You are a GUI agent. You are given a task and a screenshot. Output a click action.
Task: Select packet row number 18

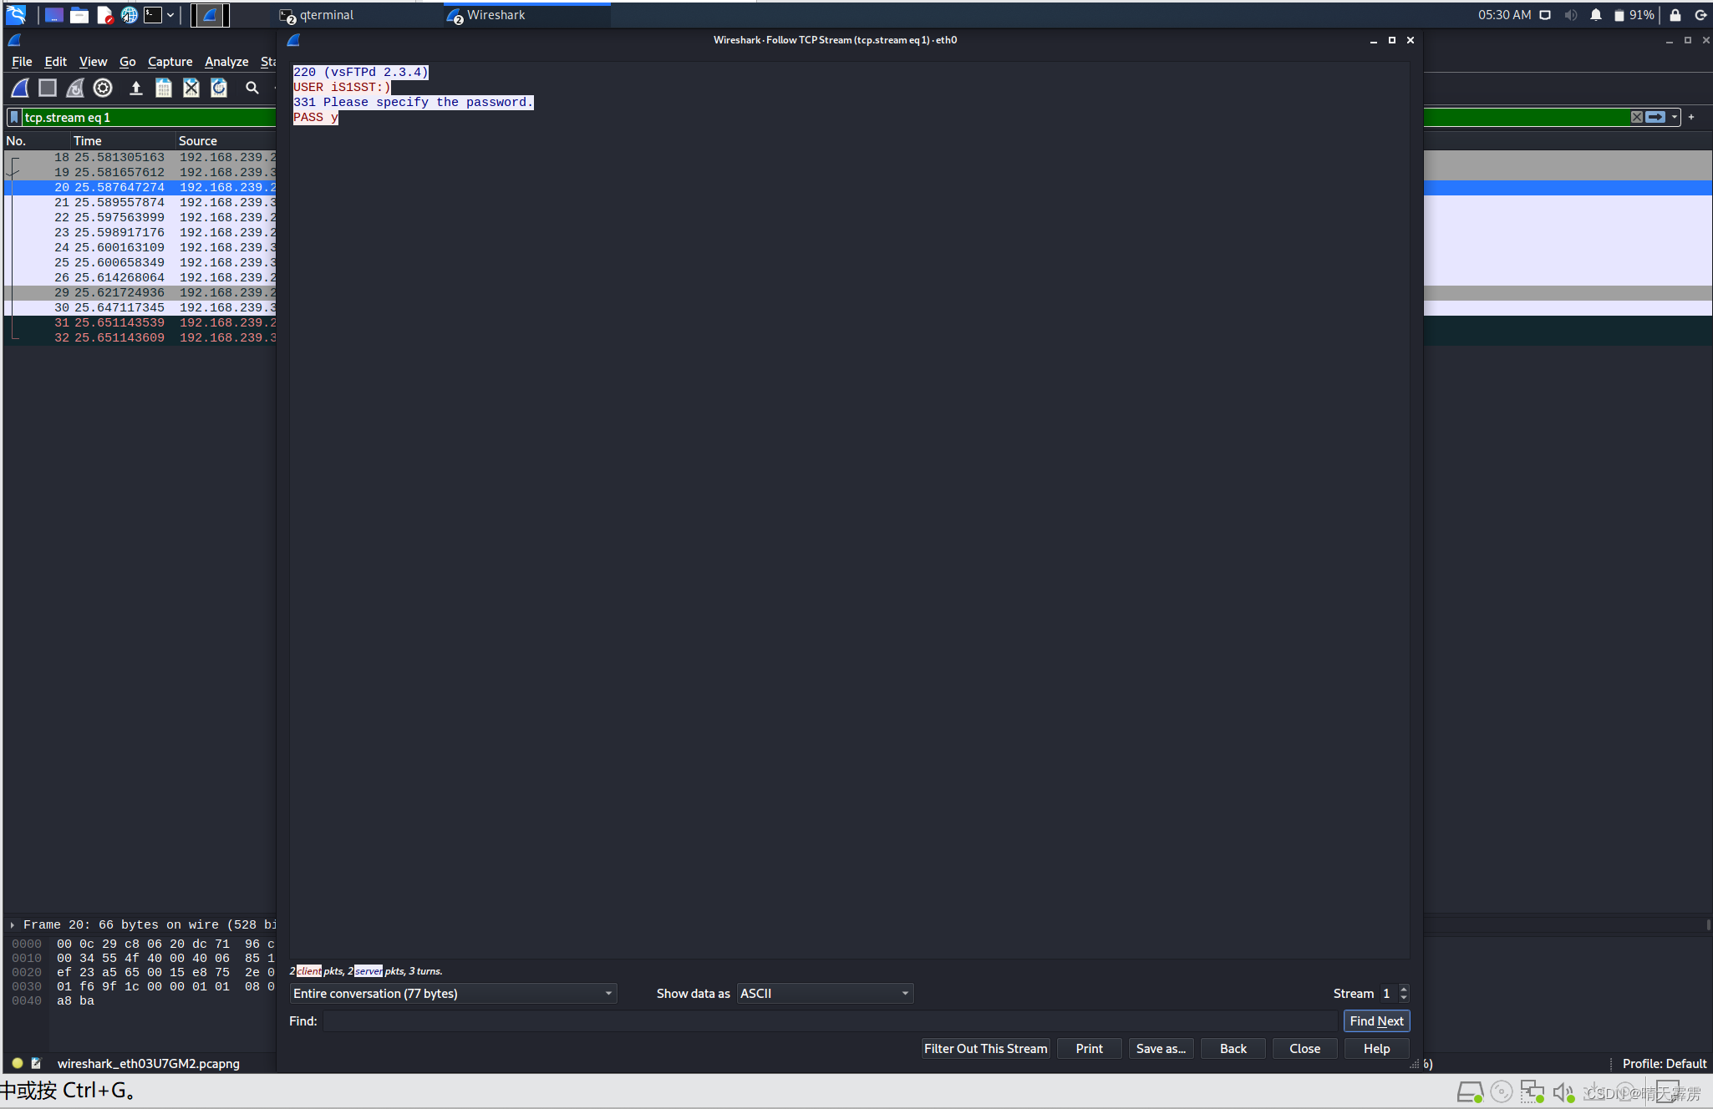[140, 157]
